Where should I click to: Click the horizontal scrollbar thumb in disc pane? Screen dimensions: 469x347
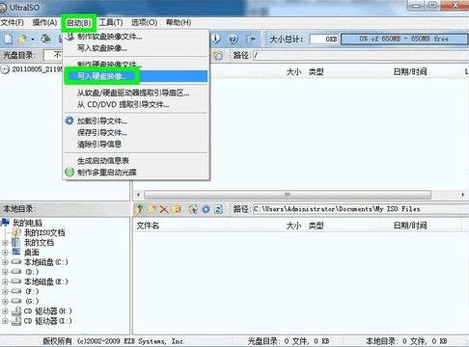(x=288, y=195)
